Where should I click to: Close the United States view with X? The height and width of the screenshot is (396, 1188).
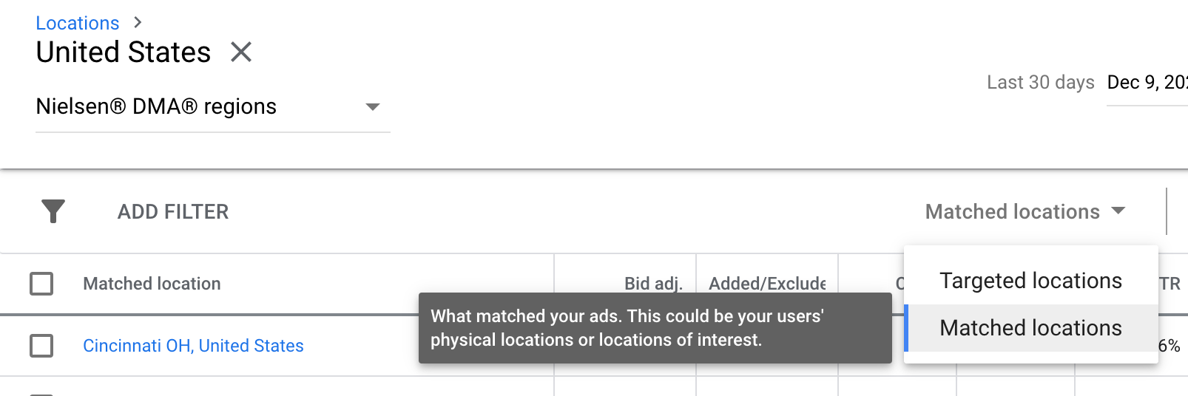click(241, 52)
